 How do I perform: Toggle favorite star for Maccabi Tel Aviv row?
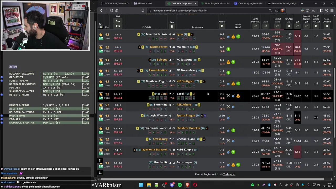click(x=101, y=34)
